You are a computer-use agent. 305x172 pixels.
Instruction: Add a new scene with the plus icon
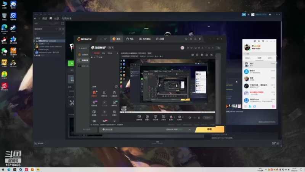tap(117, 53)
